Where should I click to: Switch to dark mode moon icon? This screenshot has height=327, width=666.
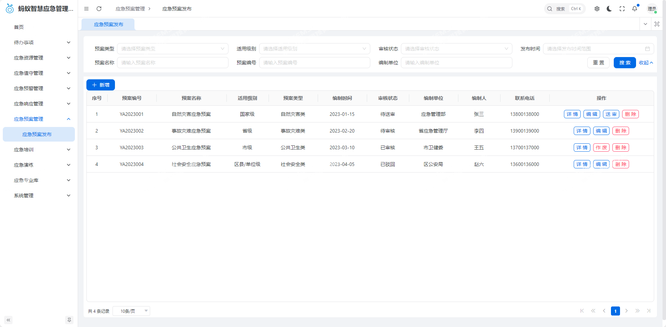point(609,9)
